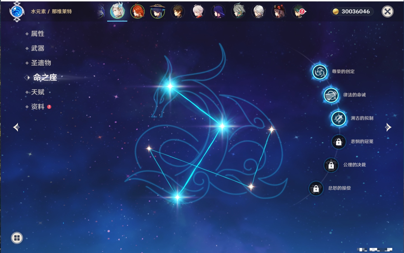
Task: Click the Mora coin balance 30036046
Action: 352,11
